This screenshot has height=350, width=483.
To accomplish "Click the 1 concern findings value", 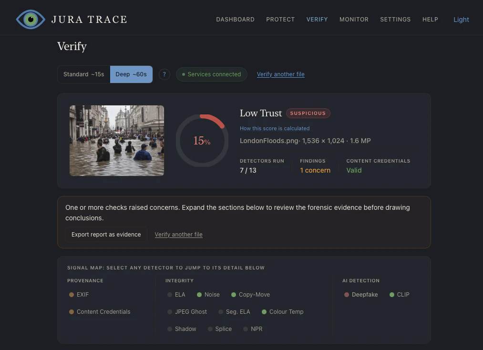I will 315,170.
